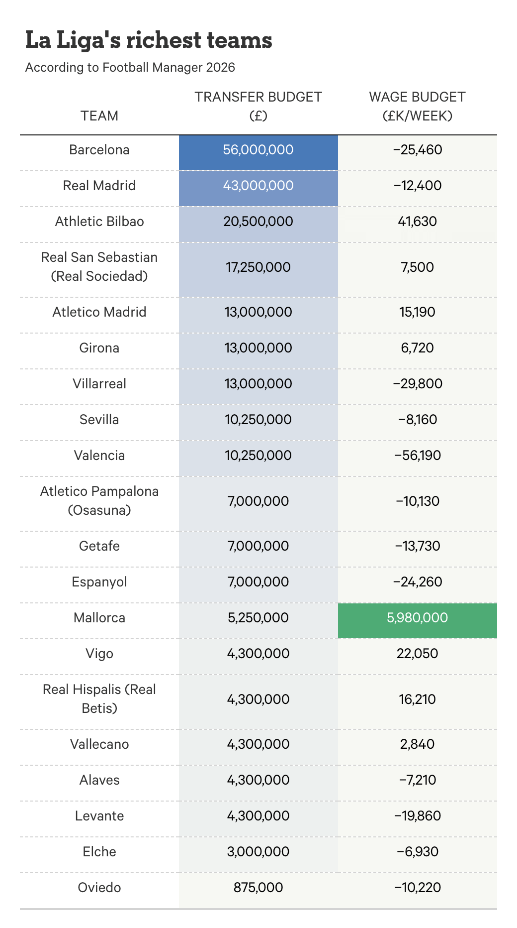This screenshot has width=517, height=928.
Task: Click the Real San Sebastian (Real Sociedad) cell
Action: pyautogui.click(x=99, y=267)
